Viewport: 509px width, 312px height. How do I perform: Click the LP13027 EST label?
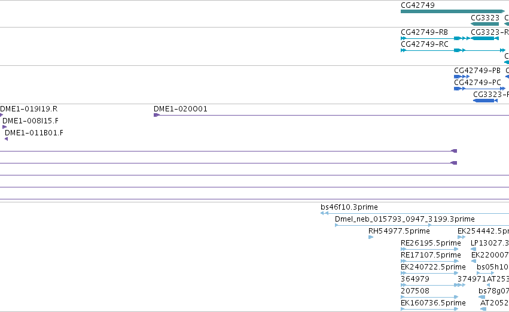[489, 243]
